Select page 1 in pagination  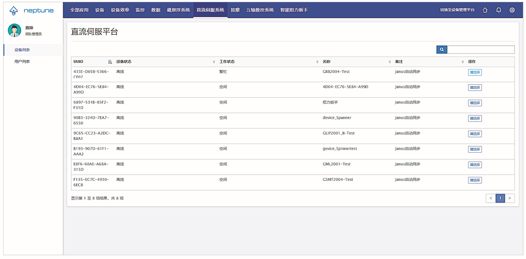(x=500, y=199)
